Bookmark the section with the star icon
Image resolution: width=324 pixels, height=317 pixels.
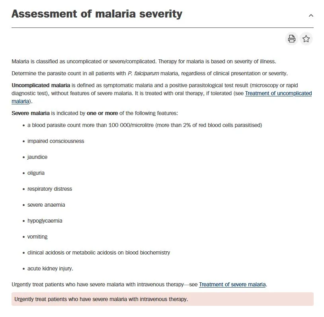coord(306,39)
